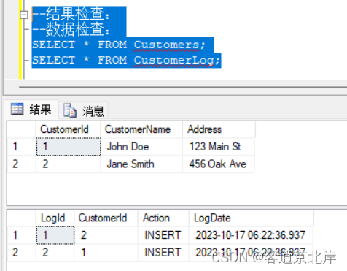Click INSERT cell in log row 2
Viewport: 347px width, 271px height.
(x=163, y=253)
